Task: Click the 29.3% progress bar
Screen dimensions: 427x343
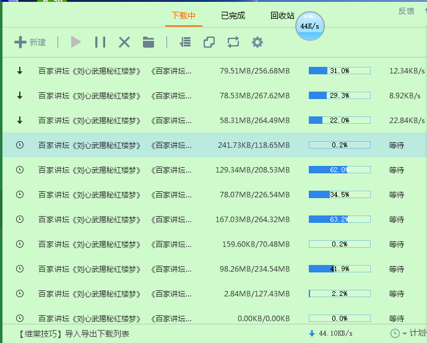Action: click(340, 95)
